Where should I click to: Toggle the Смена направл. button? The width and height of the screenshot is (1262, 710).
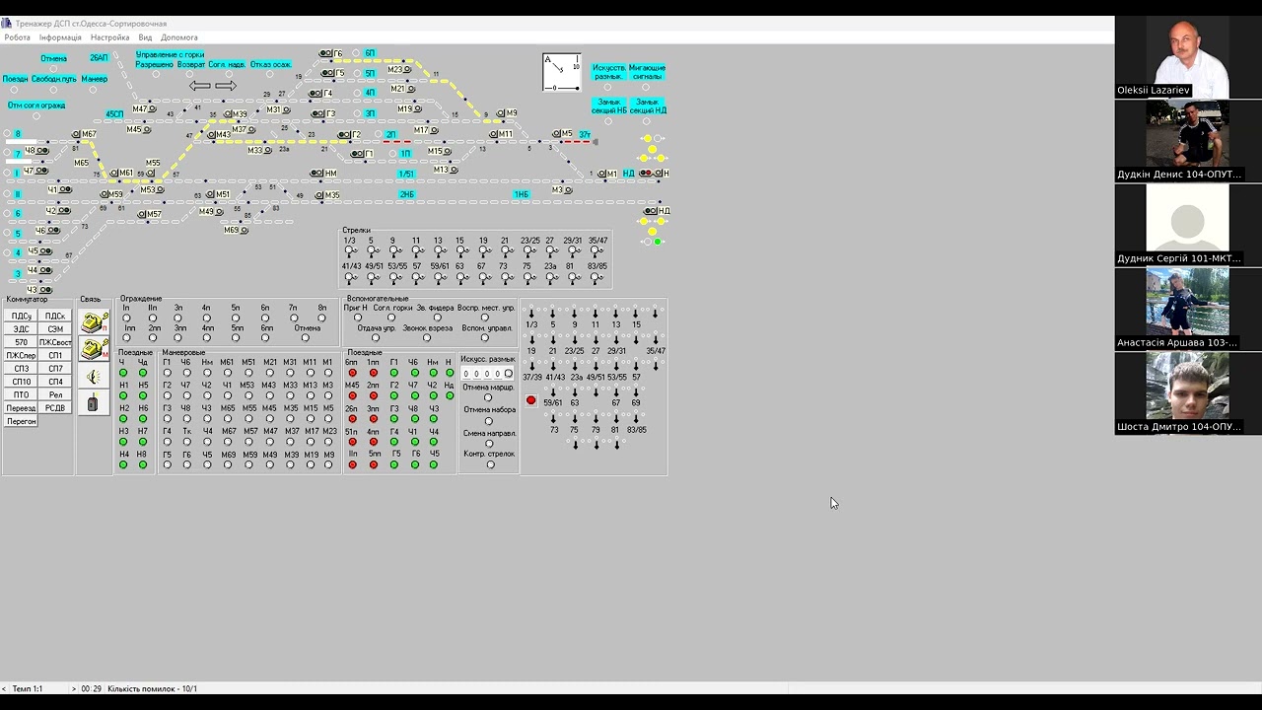pyautogui.click(x=490, y=443)
